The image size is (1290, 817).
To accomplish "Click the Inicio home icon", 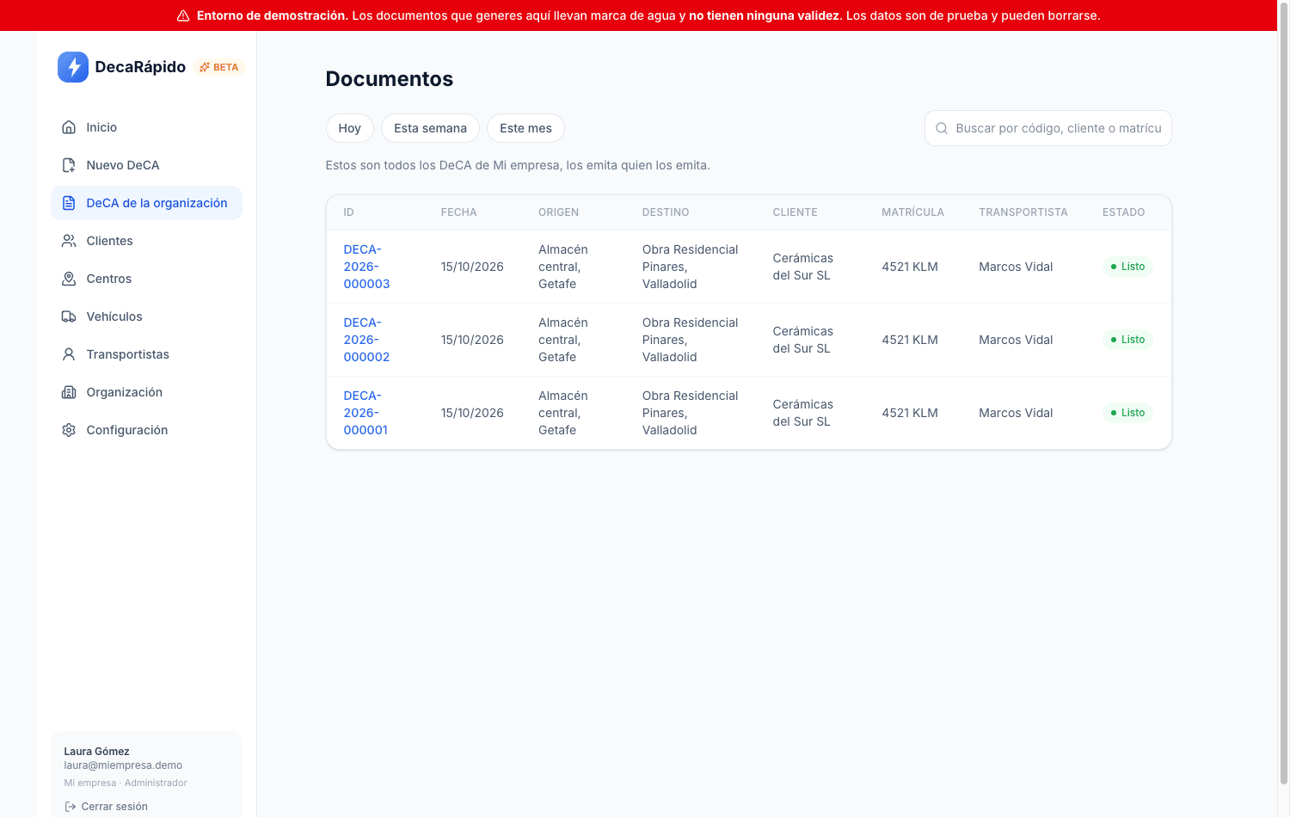I will [x=69, y=127].
